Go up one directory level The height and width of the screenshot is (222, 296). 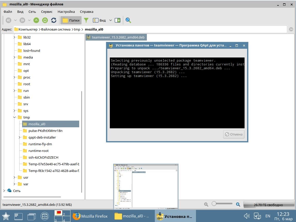(36, 20)
